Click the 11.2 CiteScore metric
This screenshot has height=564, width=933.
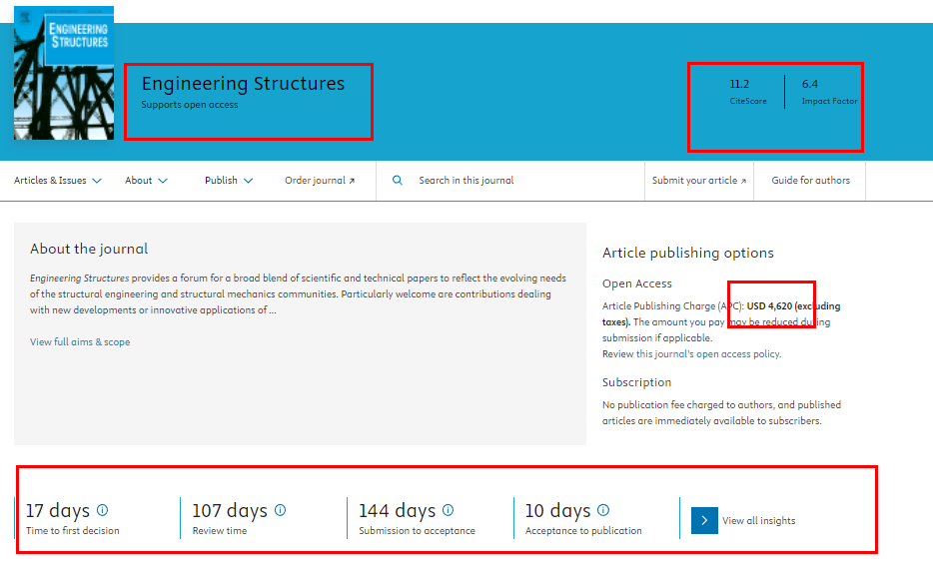(748, 92)
